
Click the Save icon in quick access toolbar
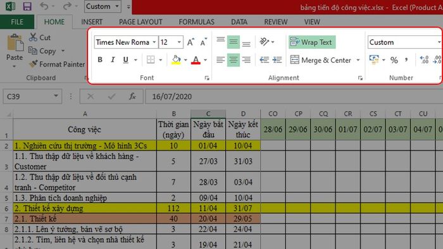click(27, 6)
